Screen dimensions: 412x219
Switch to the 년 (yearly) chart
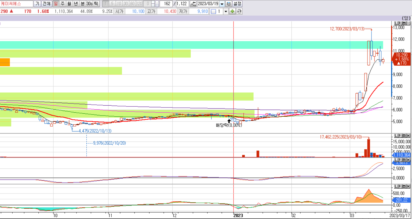pos(76,4)
